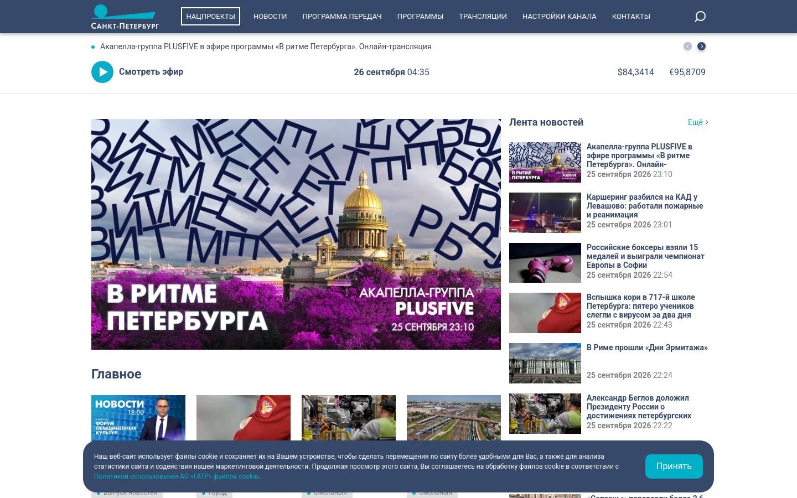Viewport: 797px width, 498px height.
Task: Open the measles outbreak news feed thumbnail
Action: tap(545, 313)
